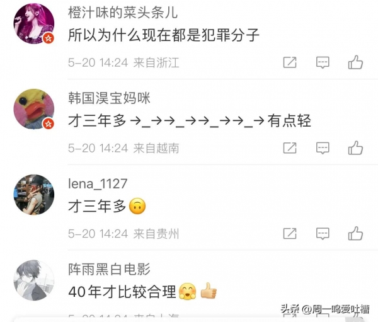Screen dimensions: 378x322
Task: Open 阵雨黑白电影 anime avatar
Action: (34, 280)
